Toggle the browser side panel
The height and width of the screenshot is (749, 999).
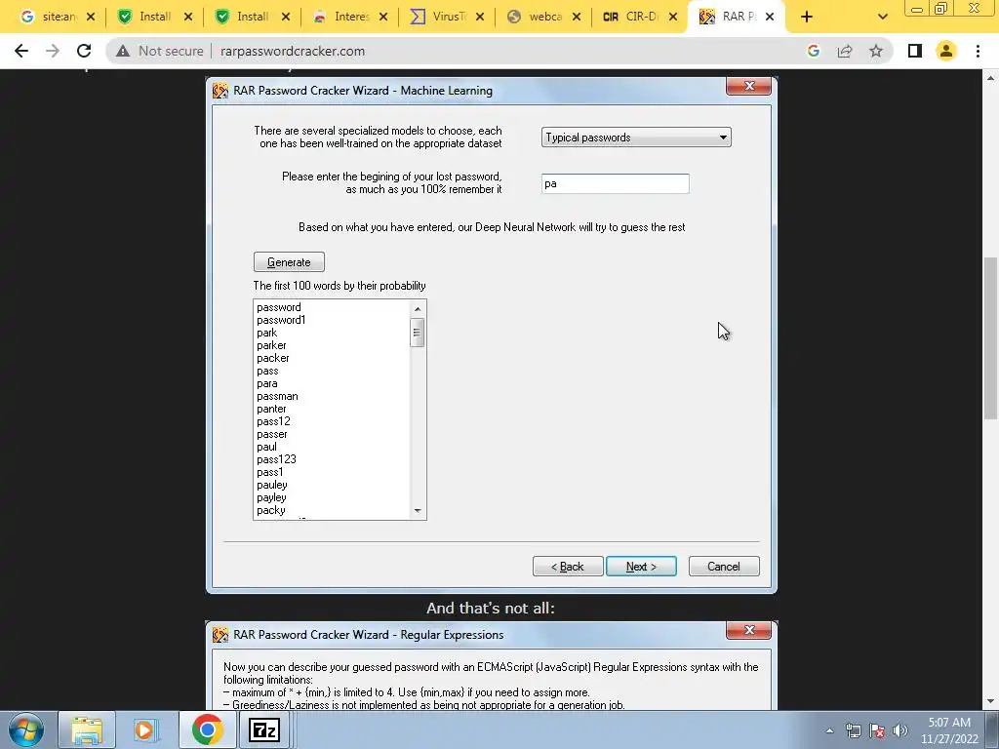tap(915, 51)
